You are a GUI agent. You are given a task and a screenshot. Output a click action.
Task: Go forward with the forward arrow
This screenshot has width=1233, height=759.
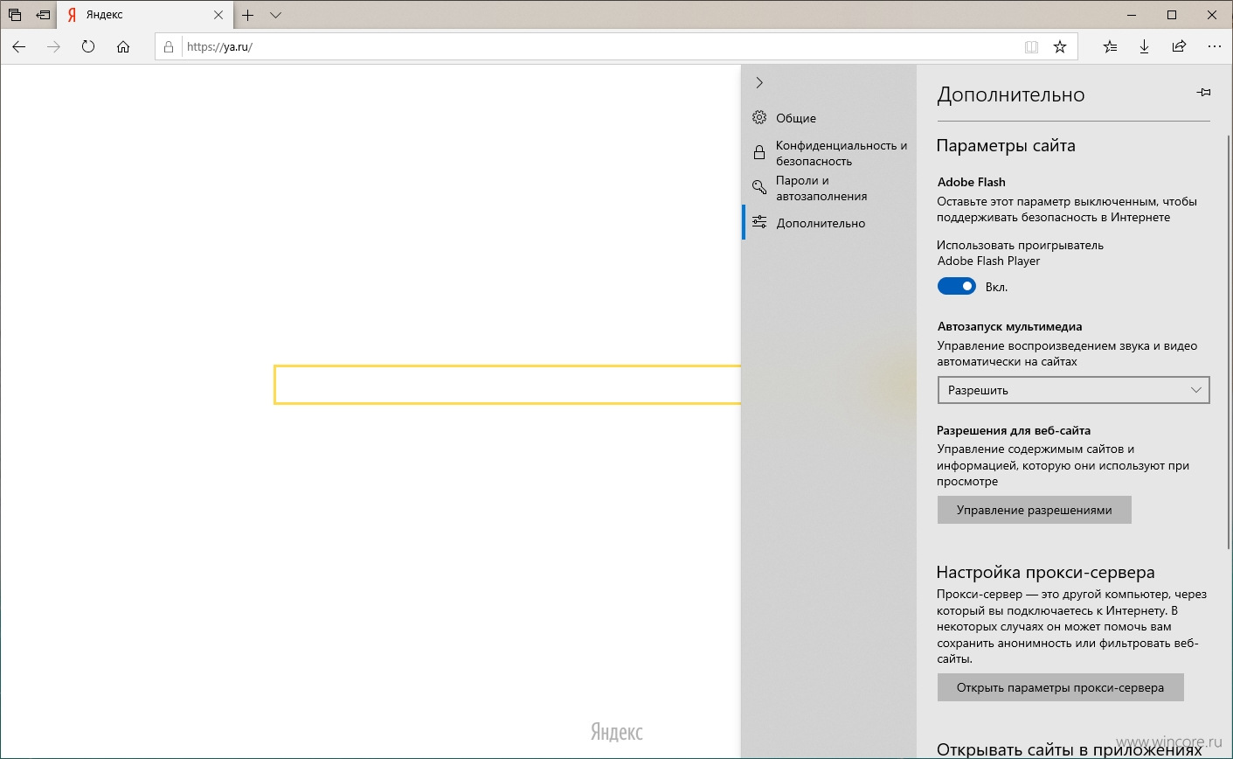pos(54,47)
